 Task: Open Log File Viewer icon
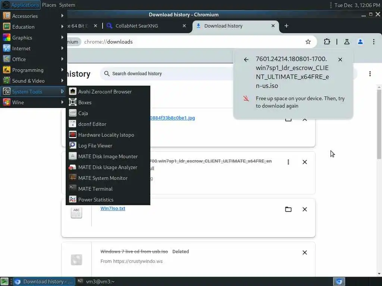pyautogui.click(x=73, y=146)
